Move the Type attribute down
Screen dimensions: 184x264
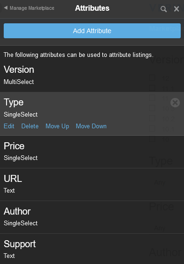click(x=91, y=126)
